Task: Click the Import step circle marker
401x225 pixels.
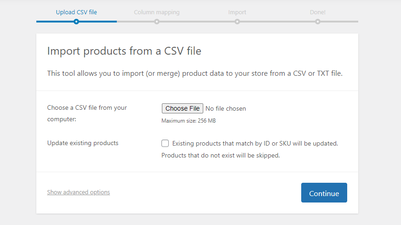Action: click(x=237, y=21)
